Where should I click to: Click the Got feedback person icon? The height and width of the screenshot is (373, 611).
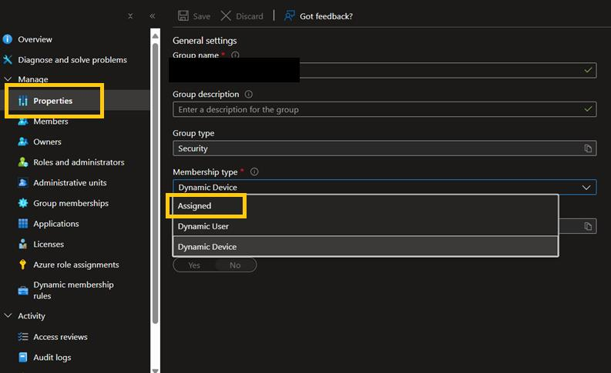[x=289, y=16]
